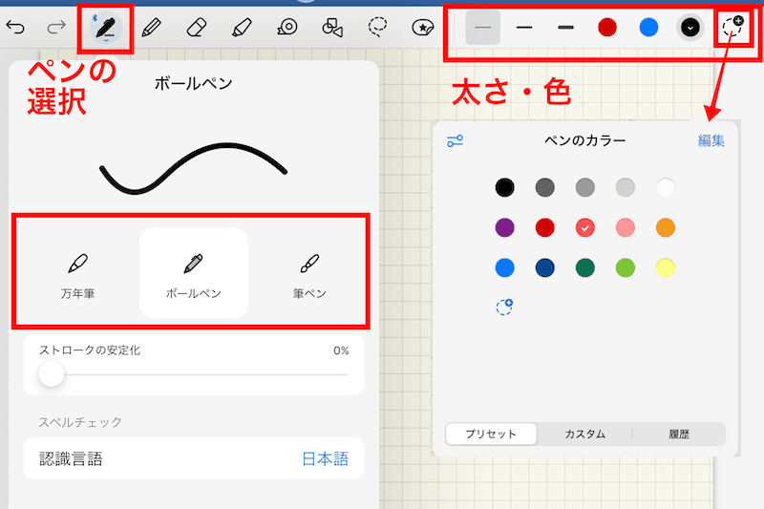Expand the black color preset in toolbar

689,28
